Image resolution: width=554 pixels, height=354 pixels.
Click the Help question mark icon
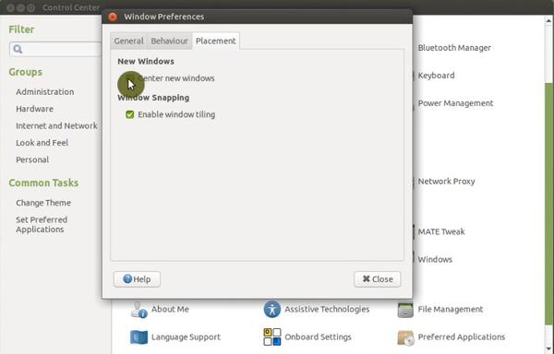click(x=127, y=279)
